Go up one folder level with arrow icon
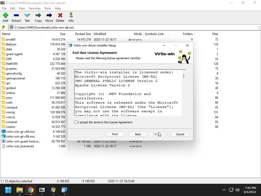This screenshot has height=196, width=261. coord(3,27)
